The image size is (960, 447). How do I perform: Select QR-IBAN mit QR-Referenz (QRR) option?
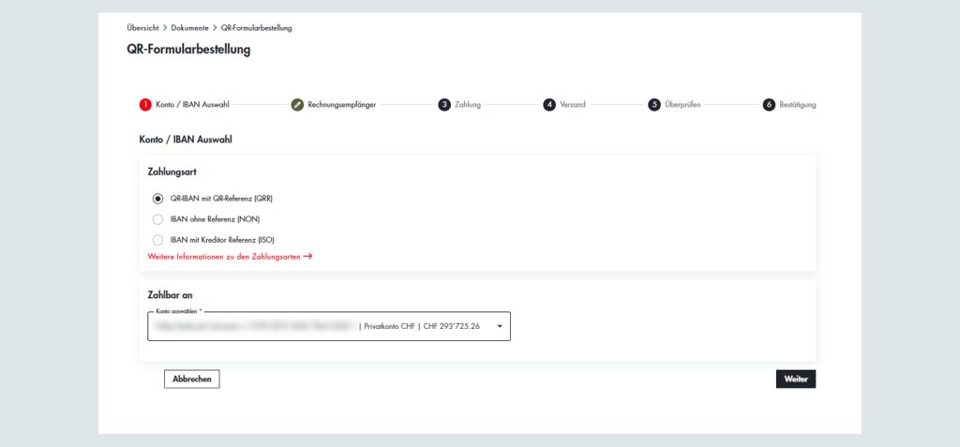(x=157, y=198)
